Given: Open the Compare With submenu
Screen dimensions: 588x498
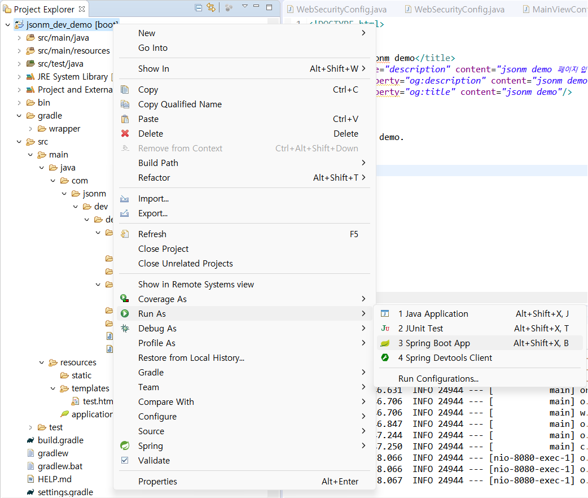Looking at the screenshot, I should 244,402.
